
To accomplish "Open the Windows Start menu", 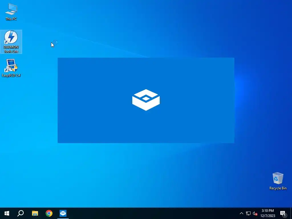I will pos(7,213).
